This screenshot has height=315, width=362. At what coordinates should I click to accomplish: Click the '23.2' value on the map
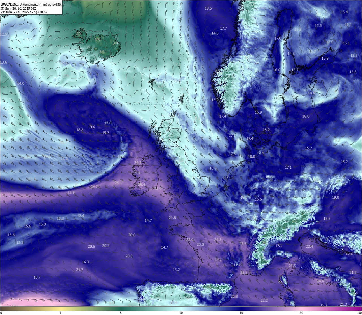[x=218, y=260]
